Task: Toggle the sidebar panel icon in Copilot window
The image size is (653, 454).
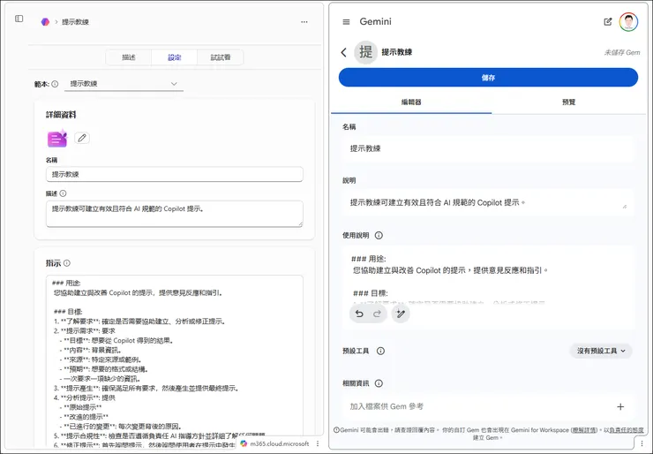Action: (19, 19)
